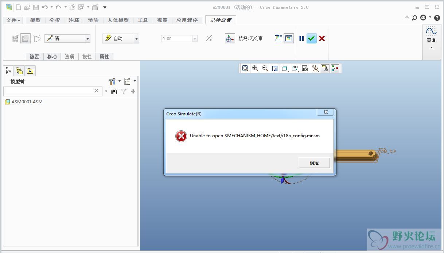Accept placement with green check mark
The width and height of the screenshot is (444, 253).
pyautogui.click(x=311, y=38)
